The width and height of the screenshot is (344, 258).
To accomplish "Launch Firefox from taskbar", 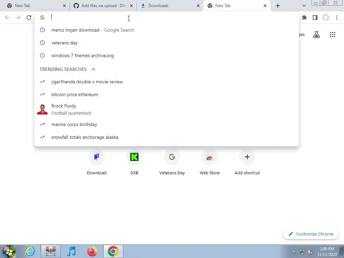I will pos(92,251).
